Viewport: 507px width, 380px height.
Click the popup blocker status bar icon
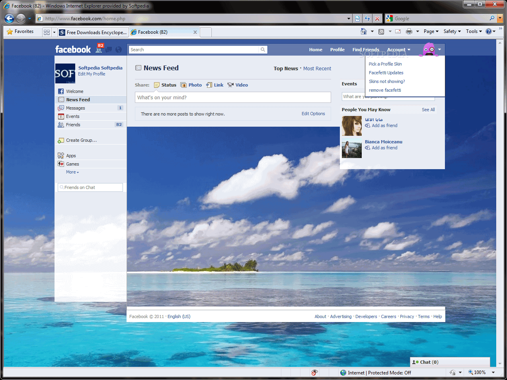(x=314, y=372)
